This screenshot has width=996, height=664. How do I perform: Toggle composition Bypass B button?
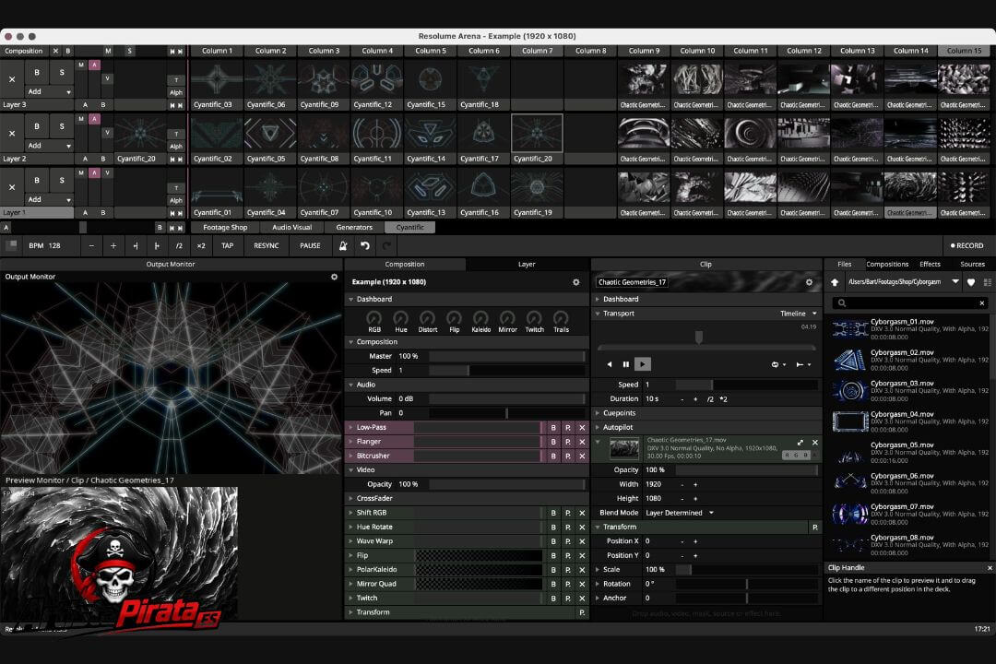68,51
